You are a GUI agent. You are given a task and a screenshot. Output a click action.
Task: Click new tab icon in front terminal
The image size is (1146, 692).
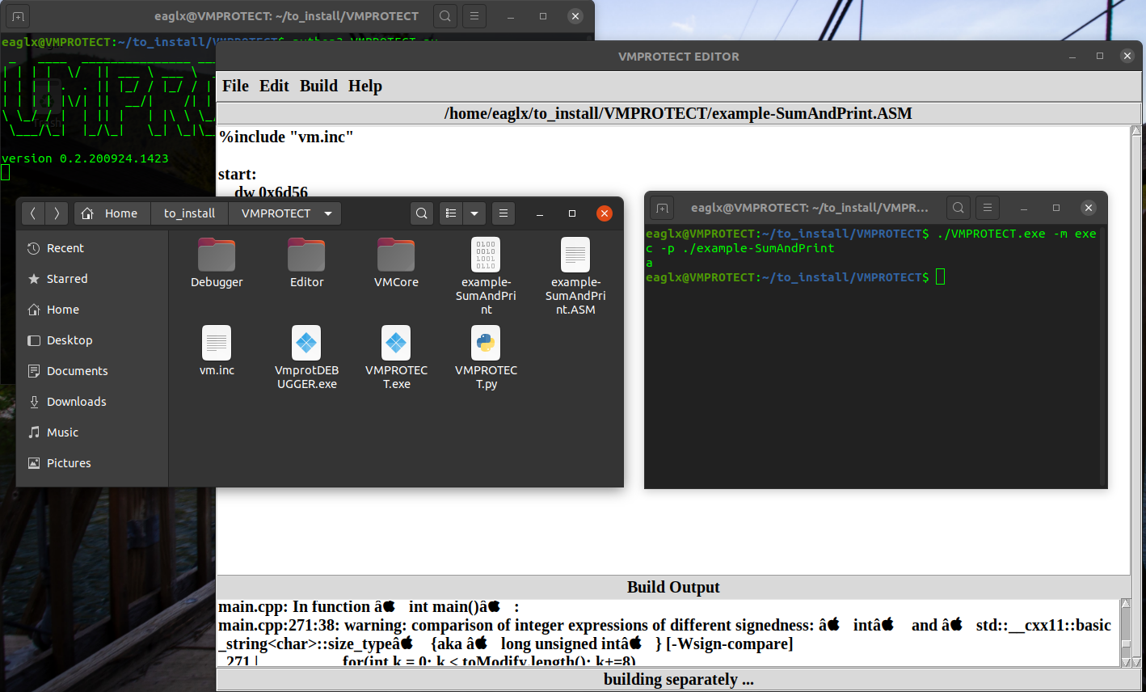[663, 208]
